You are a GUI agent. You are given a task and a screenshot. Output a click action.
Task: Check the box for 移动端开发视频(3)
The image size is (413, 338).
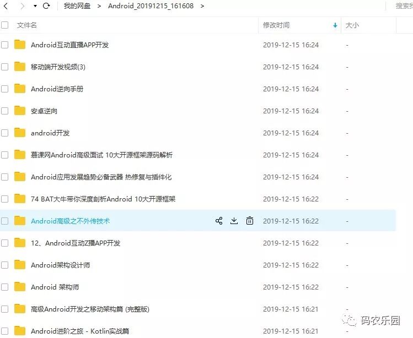click(5, 67)
